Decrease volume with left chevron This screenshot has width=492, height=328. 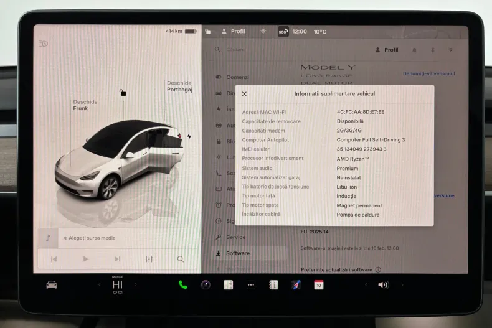point(366,284)
